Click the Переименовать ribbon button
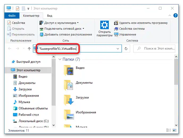Screen dimensions: 183x138 click(21, 34)
